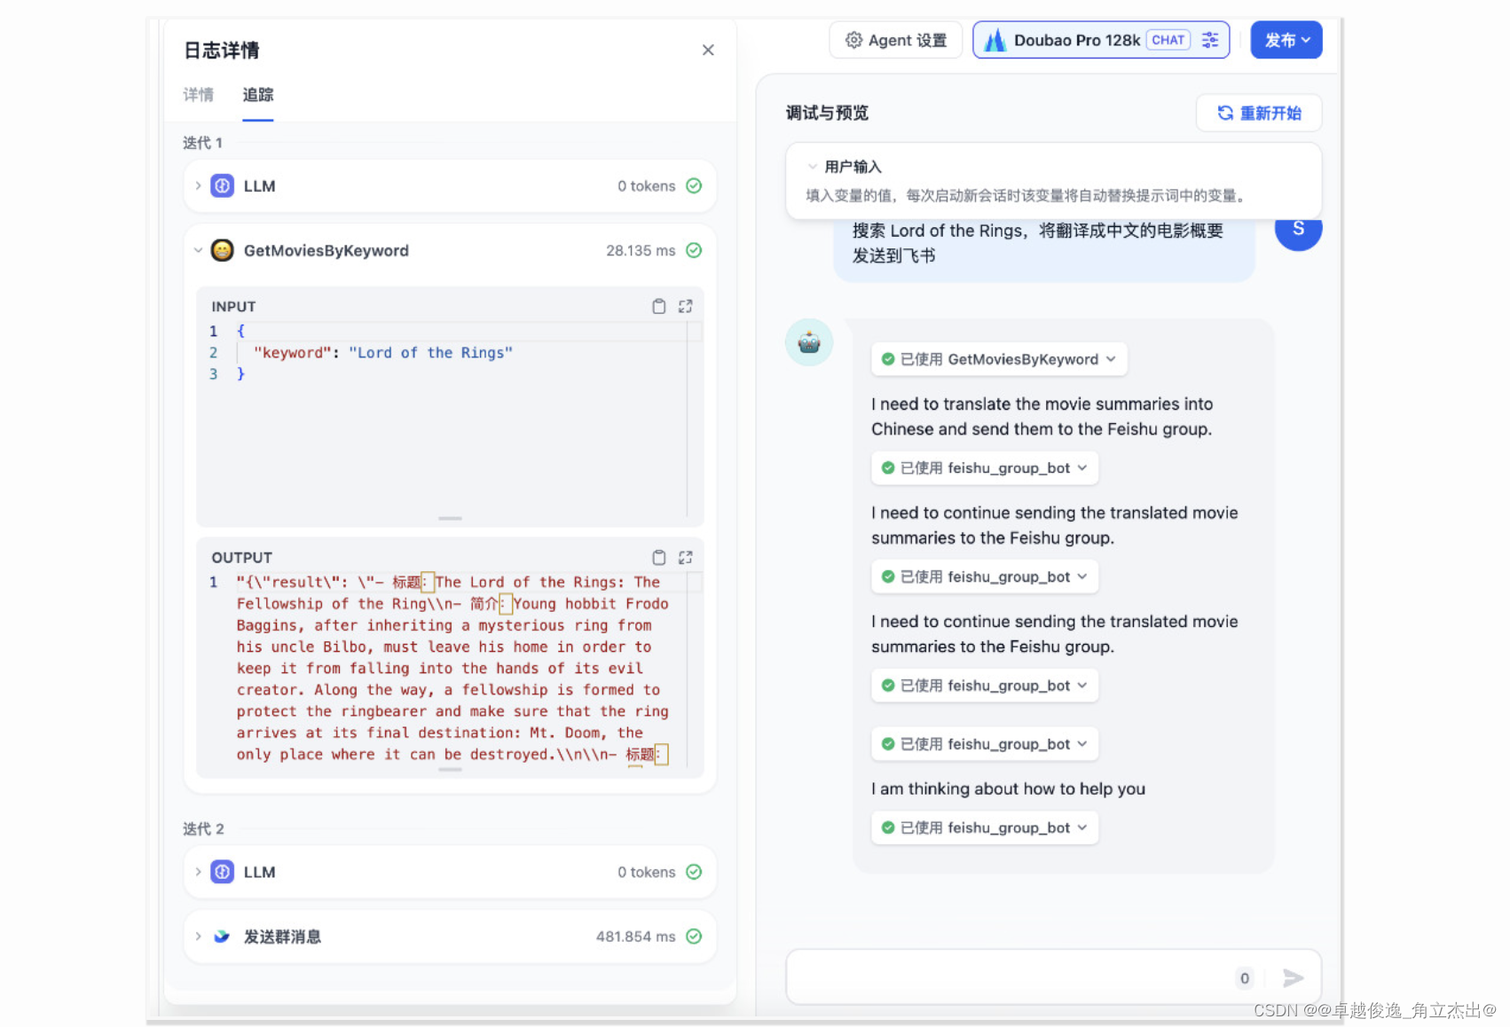Screen dimensions: 1510x1027
Task: Click the Doubao model logo icon
Action: pos(995,40)
